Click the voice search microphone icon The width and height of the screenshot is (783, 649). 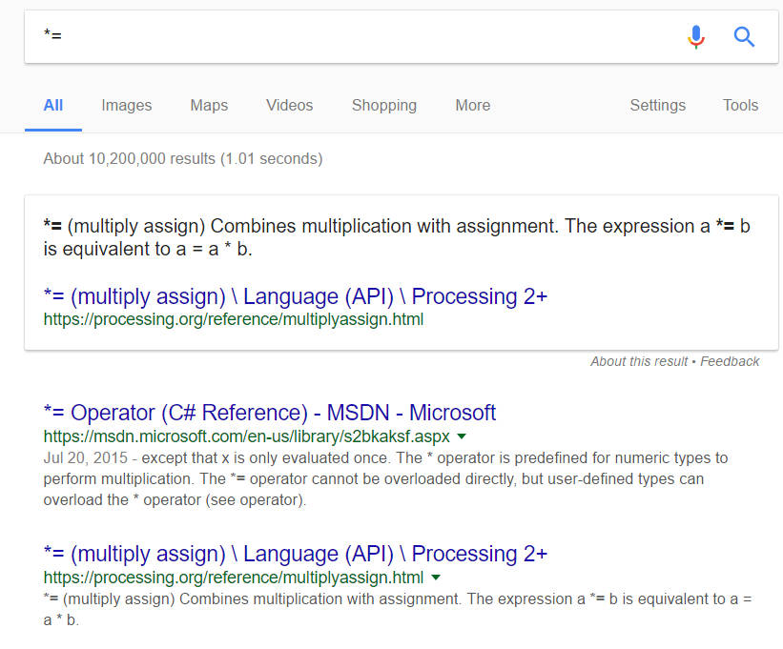tap(696, 37)
